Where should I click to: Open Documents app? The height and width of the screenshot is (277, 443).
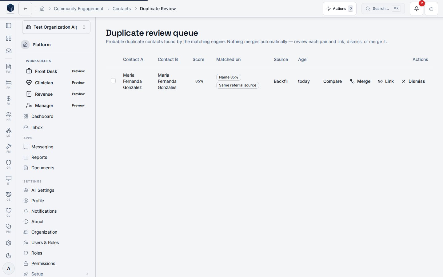(x=56, y=168)
